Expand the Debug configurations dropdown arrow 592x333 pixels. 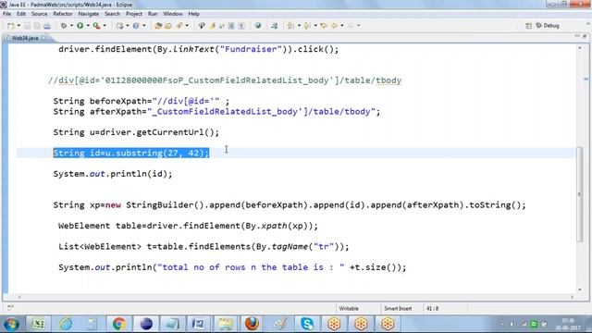pyautogui.click(x=71, y=26)
